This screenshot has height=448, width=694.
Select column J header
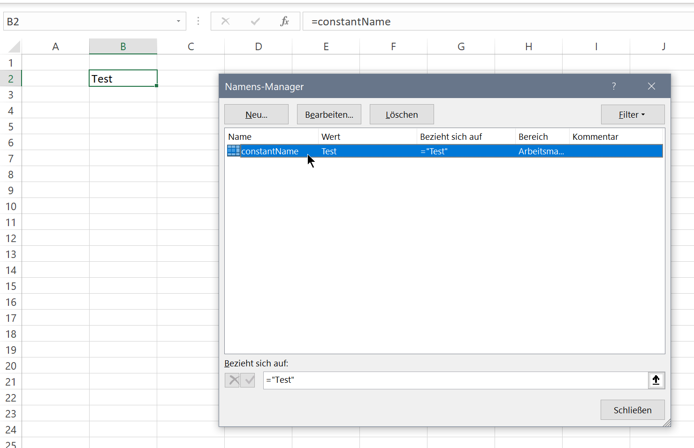663,46
